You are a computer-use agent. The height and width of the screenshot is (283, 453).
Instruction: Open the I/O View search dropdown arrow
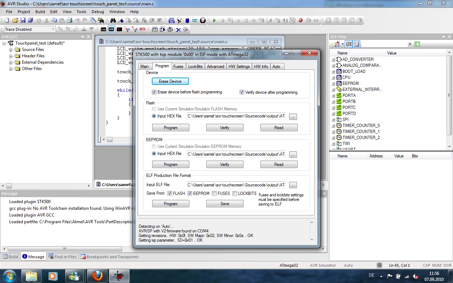pos(410,44)
